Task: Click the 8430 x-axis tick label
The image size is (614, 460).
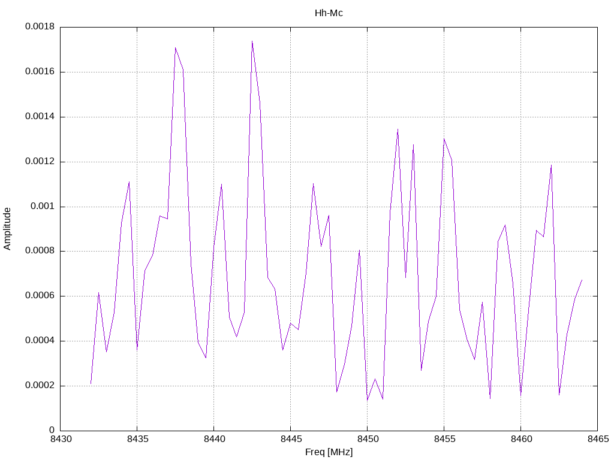Action: coord(61,439)
